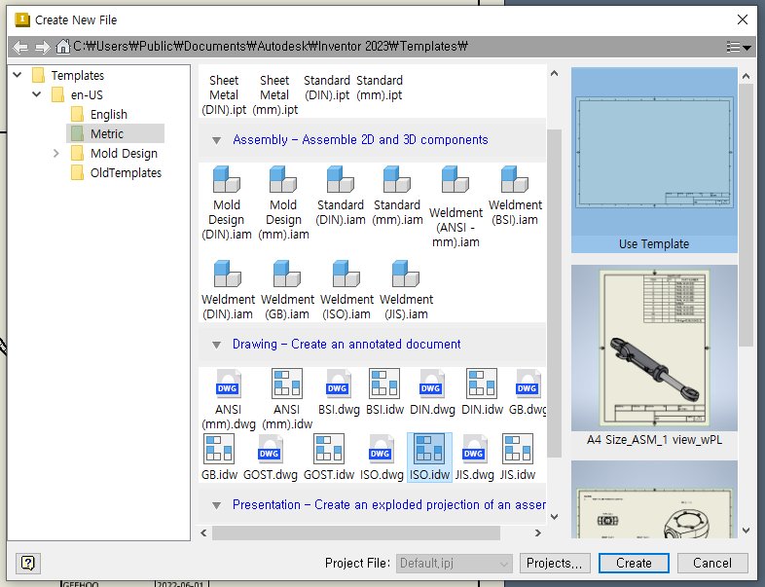Expand the Mold Design folder
765x587 pixels.
click(x=56, y=153)
